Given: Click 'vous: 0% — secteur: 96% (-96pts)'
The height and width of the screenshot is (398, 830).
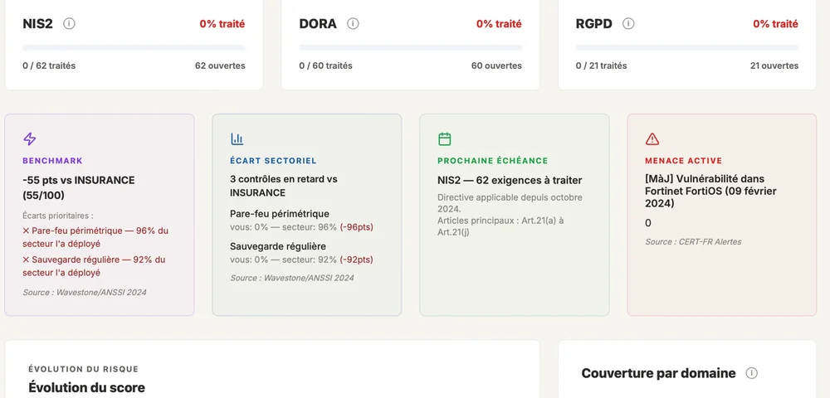Looking at the screenshot, I should click(302, 227).
